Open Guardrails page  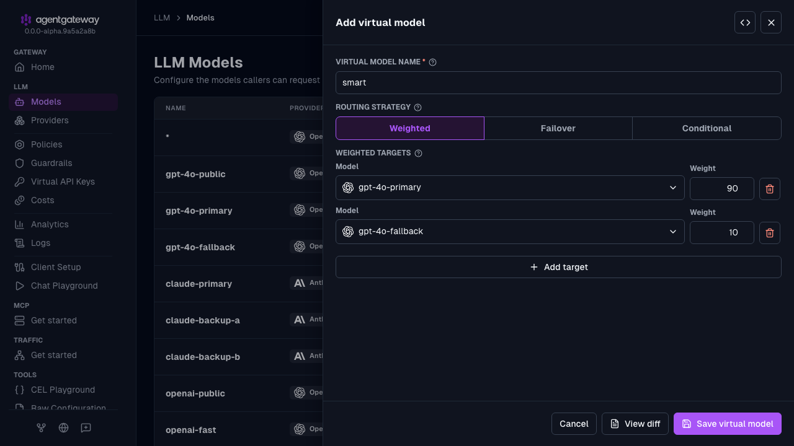coord(63,163)
